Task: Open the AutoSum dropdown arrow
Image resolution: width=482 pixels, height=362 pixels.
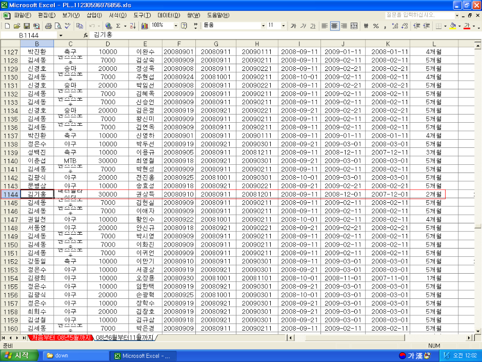Action: [125, 26]
